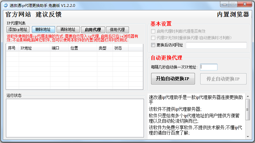Click the 状态 column header

pyautogui.click(x=120, y=48)
